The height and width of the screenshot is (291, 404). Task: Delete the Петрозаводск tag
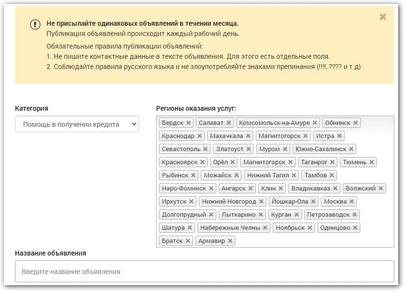coord(355,215)
